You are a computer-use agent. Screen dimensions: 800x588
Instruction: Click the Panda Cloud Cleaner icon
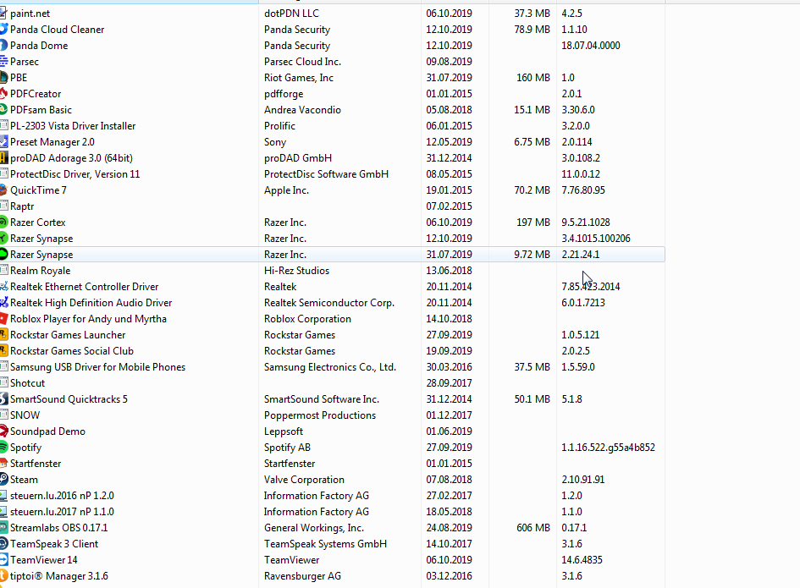[x=3, y=29]
